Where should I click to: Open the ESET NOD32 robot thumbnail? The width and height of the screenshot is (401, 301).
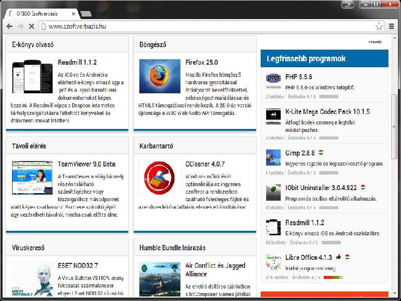32,279
